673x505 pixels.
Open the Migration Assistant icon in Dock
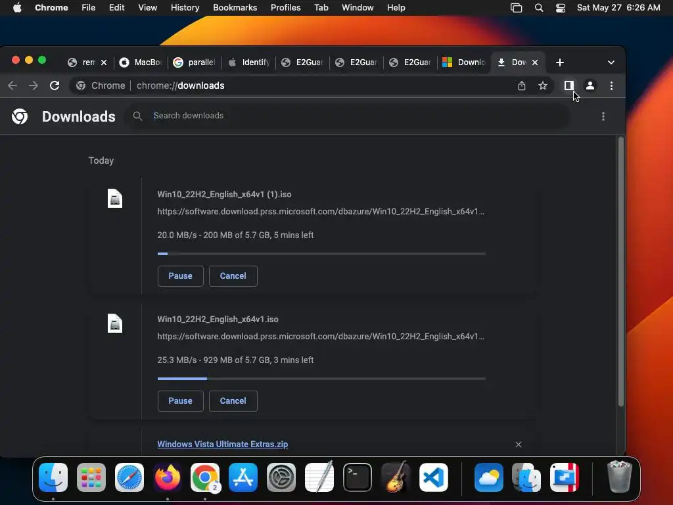[526, 477]
